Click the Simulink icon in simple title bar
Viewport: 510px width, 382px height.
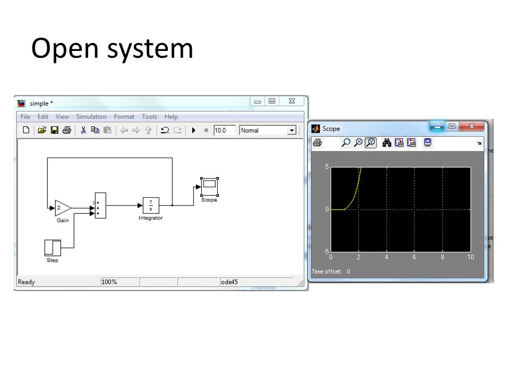tap(21, 103)
